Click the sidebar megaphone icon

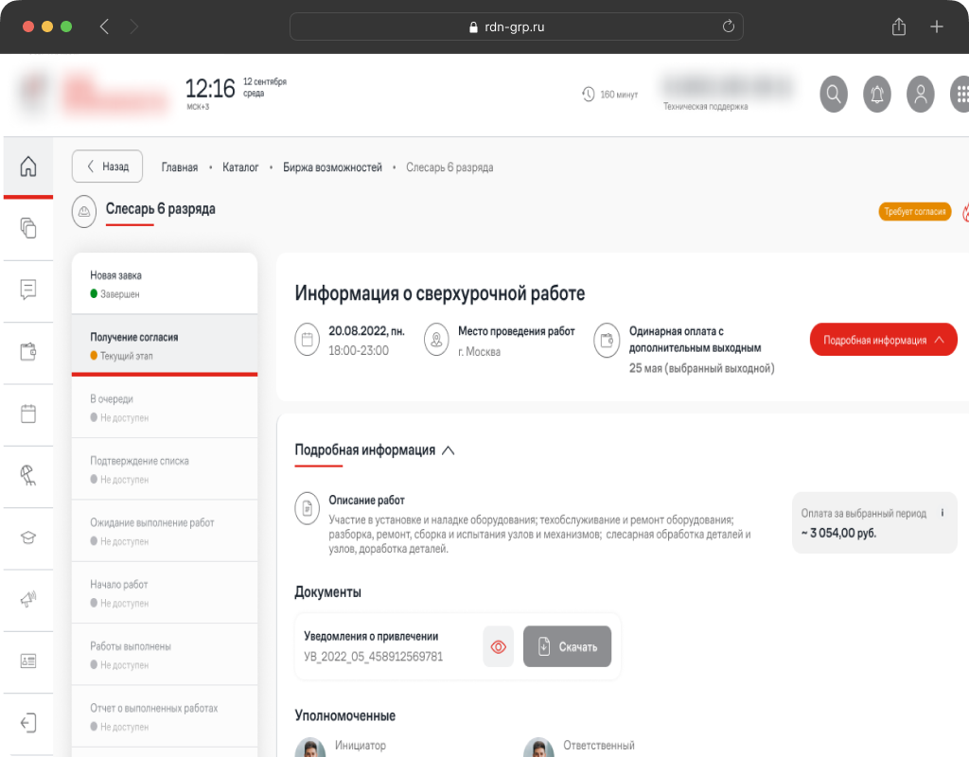click(x=28, y=599)
